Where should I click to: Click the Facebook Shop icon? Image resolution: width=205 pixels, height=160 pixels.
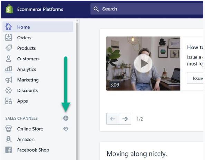(9, 150)
